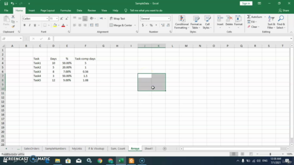Click the AutoSum button
Image resolution: width=294 pixels, height=165 pixels.
[254, 17]
